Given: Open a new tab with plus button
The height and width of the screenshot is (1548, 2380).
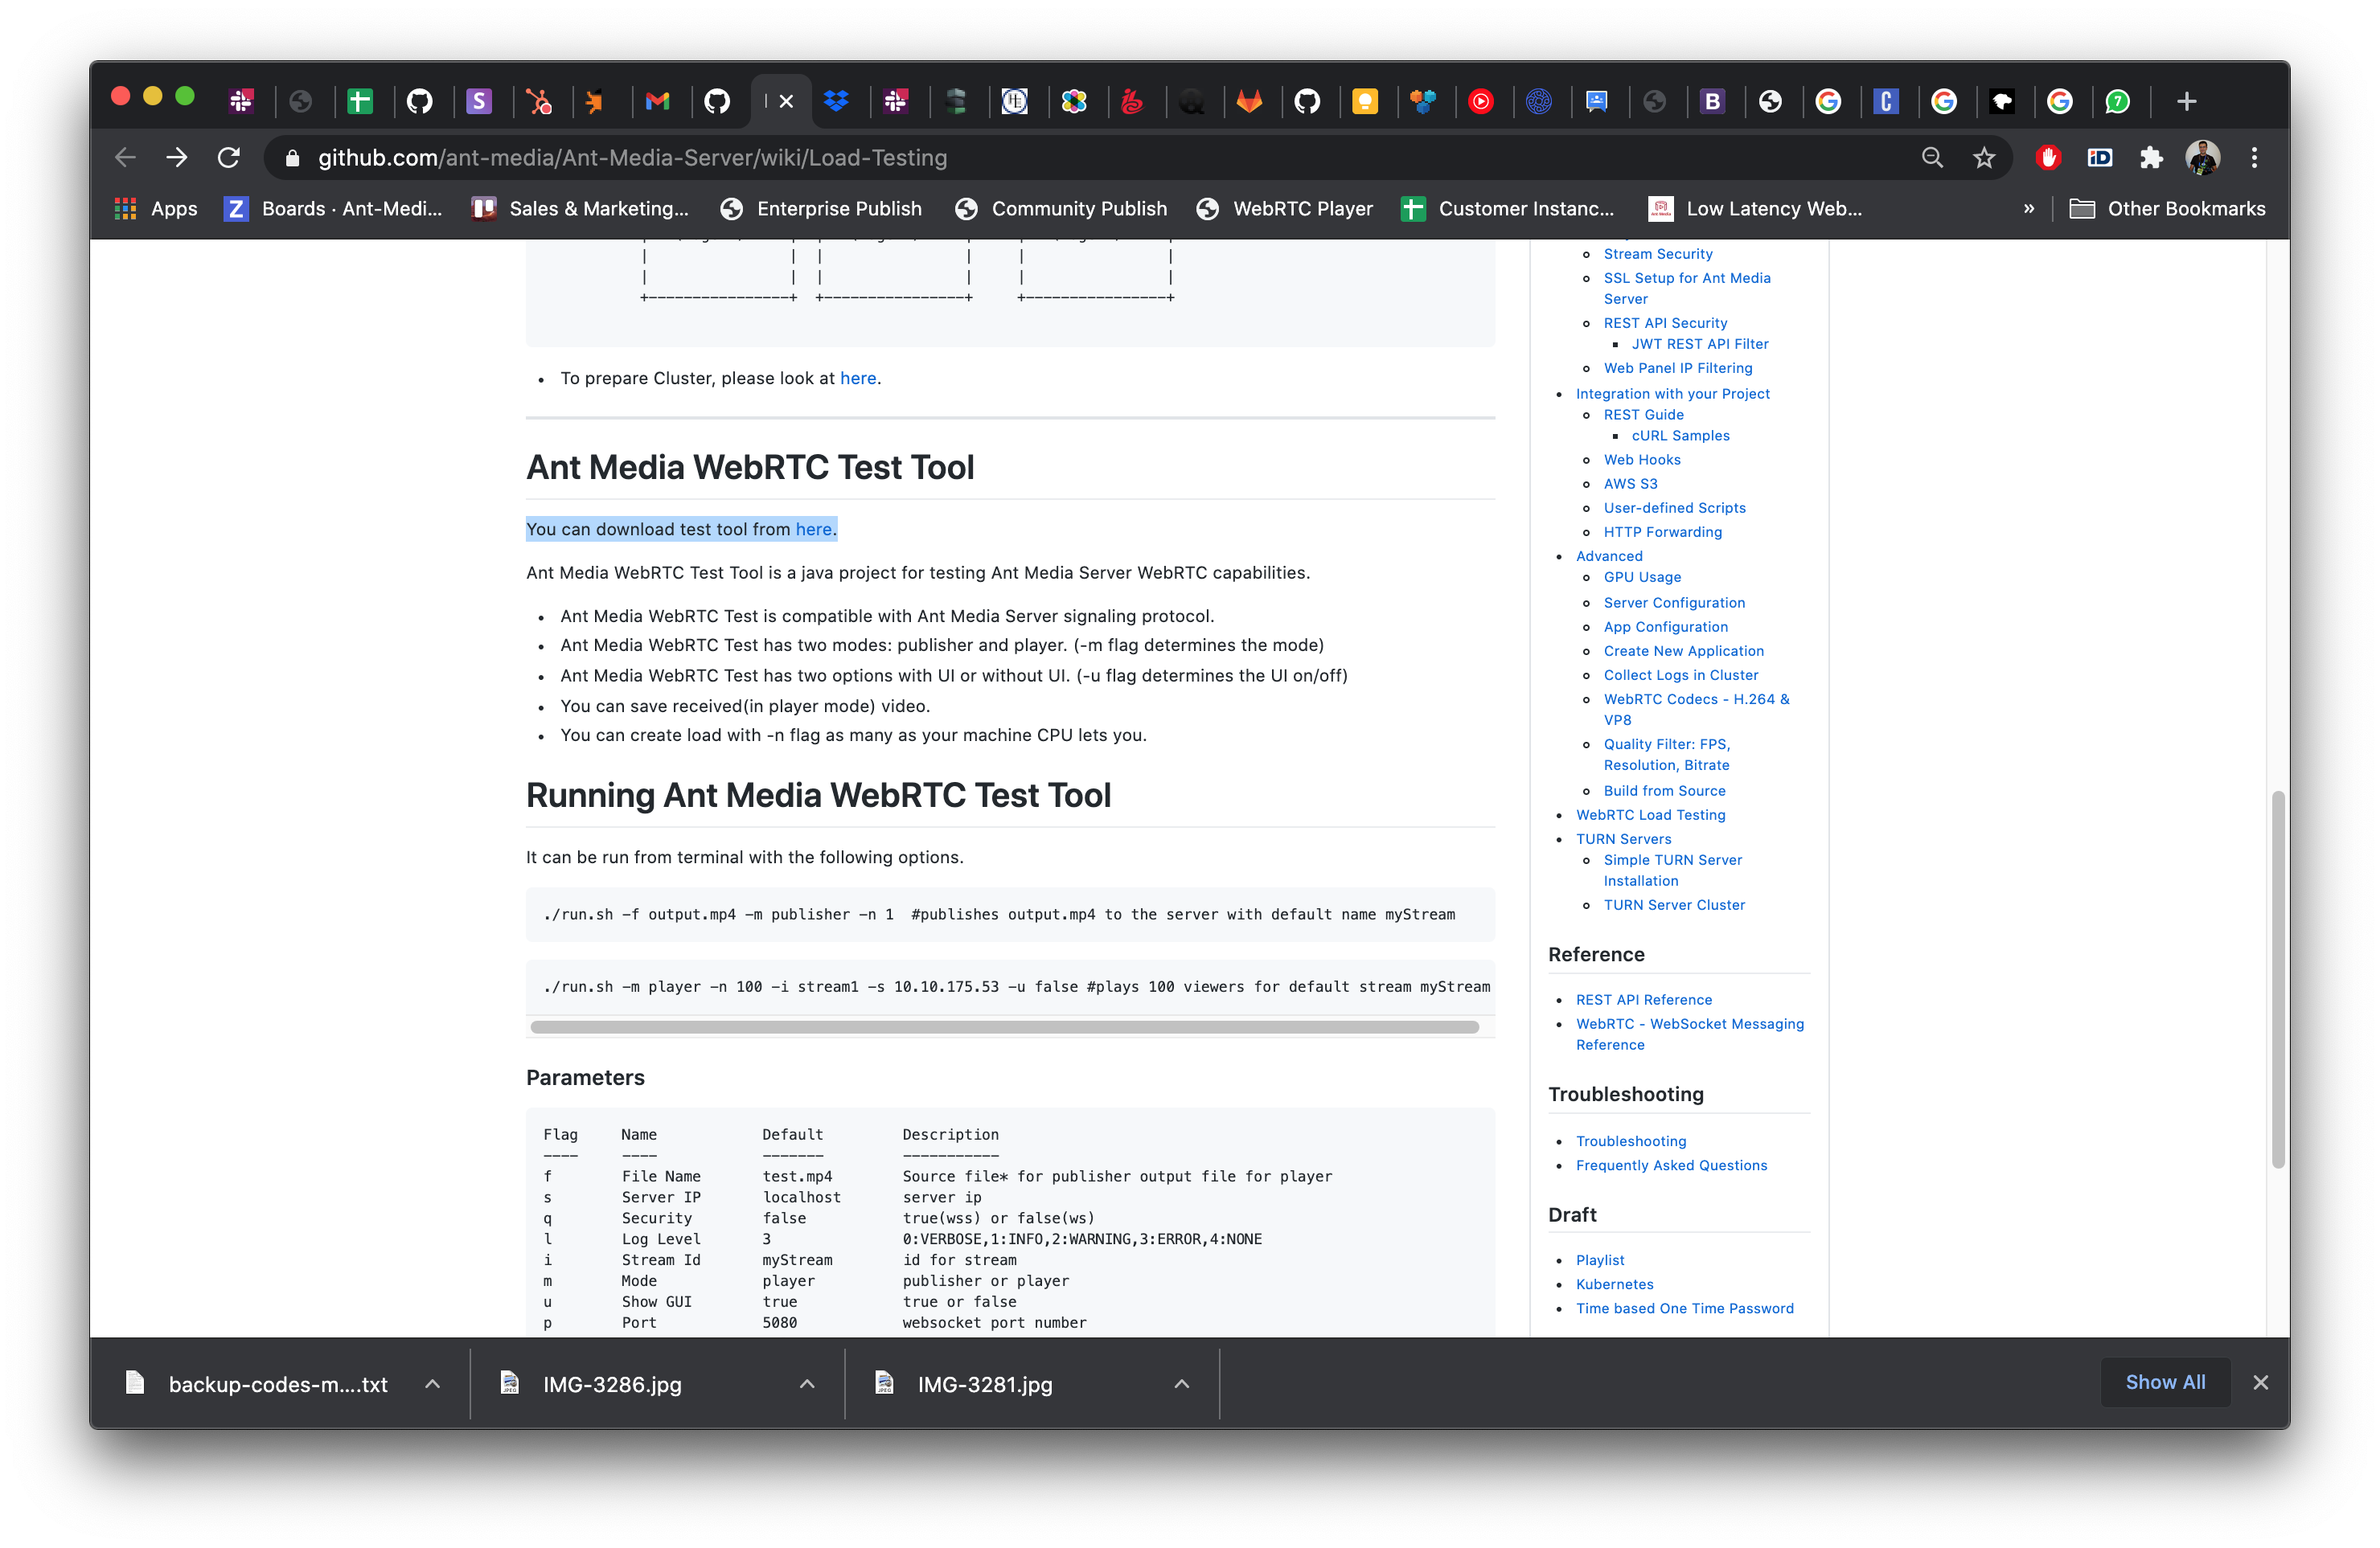Looking at the screenshot, I should (x=2187, y=101).
